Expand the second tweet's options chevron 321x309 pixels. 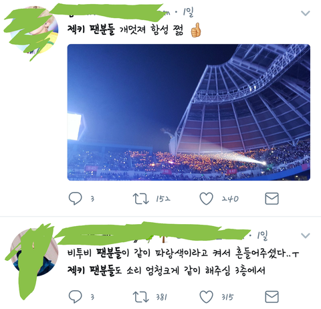tap(306, 235)
